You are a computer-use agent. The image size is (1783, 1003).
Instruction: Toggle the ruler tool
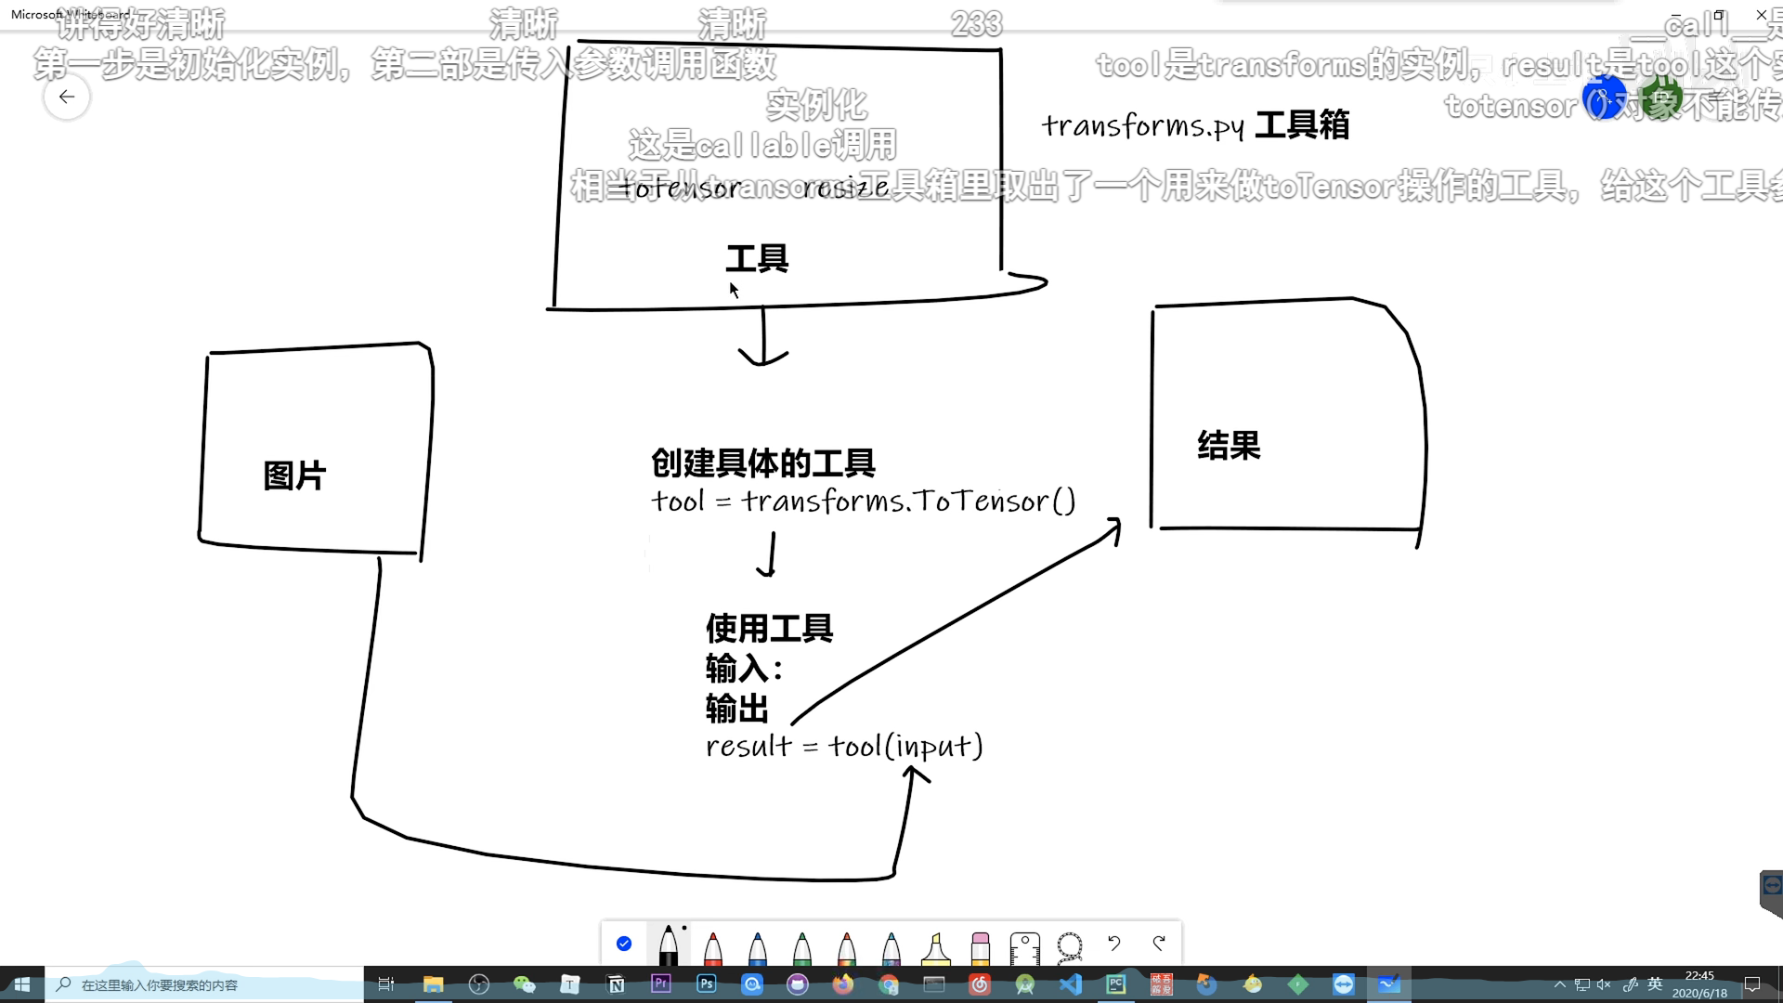(1024, 947)
